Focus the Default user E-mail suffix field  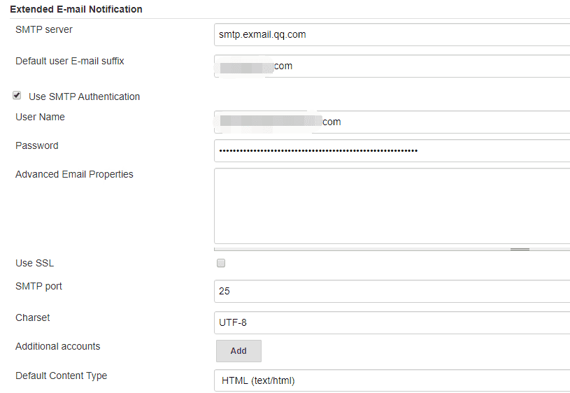(392, 66)
